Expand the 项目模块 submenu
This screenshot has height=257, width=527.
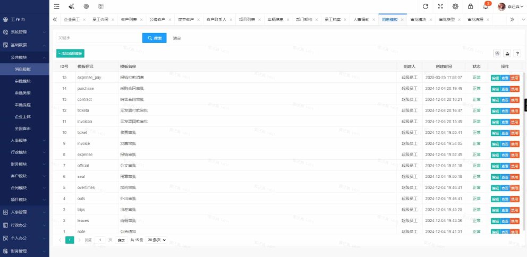24,200
